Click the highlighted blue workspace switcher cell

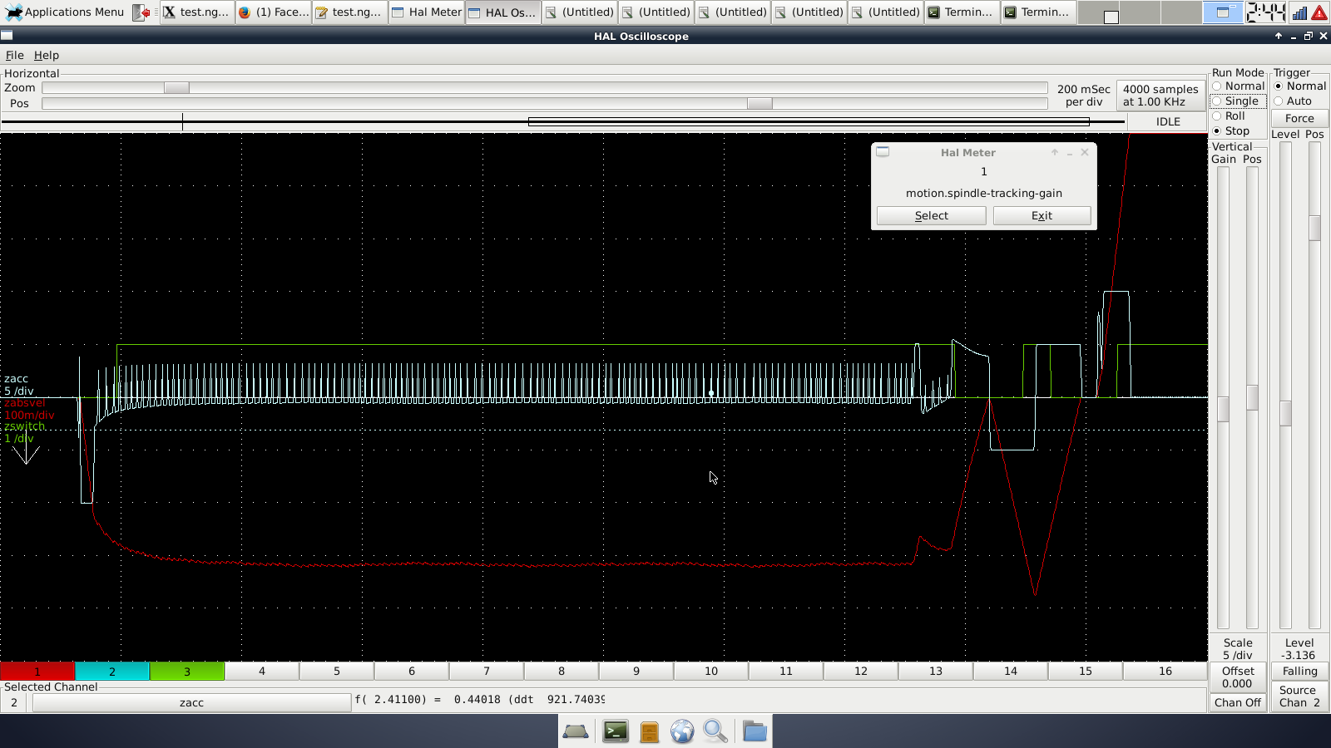tap(1223, 12)
